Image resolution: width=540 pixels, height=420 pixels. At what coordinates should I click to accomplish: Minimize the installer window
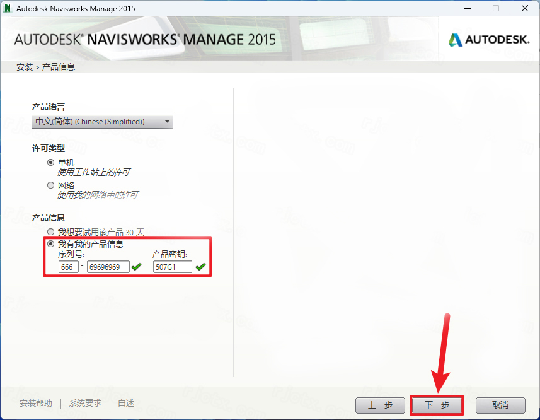click(468, 8)
